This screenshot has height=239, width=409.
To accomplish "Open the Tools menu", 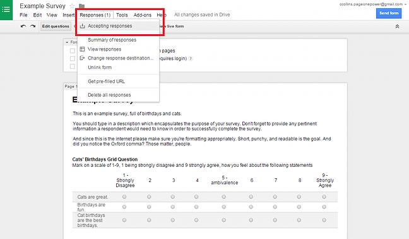I will pyautogui.click(x=122, y=15).
